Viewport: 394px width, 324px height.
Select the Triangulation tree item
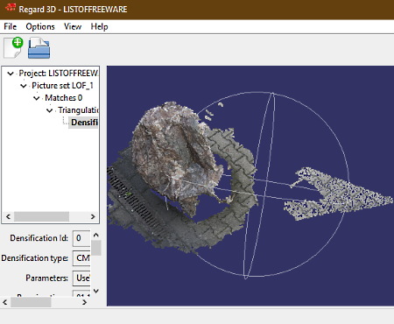coord(78,110)
